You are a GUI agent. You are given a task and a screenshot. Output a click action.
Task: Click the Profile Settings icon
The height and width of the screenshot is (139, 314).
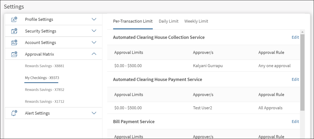click(14, 20)
